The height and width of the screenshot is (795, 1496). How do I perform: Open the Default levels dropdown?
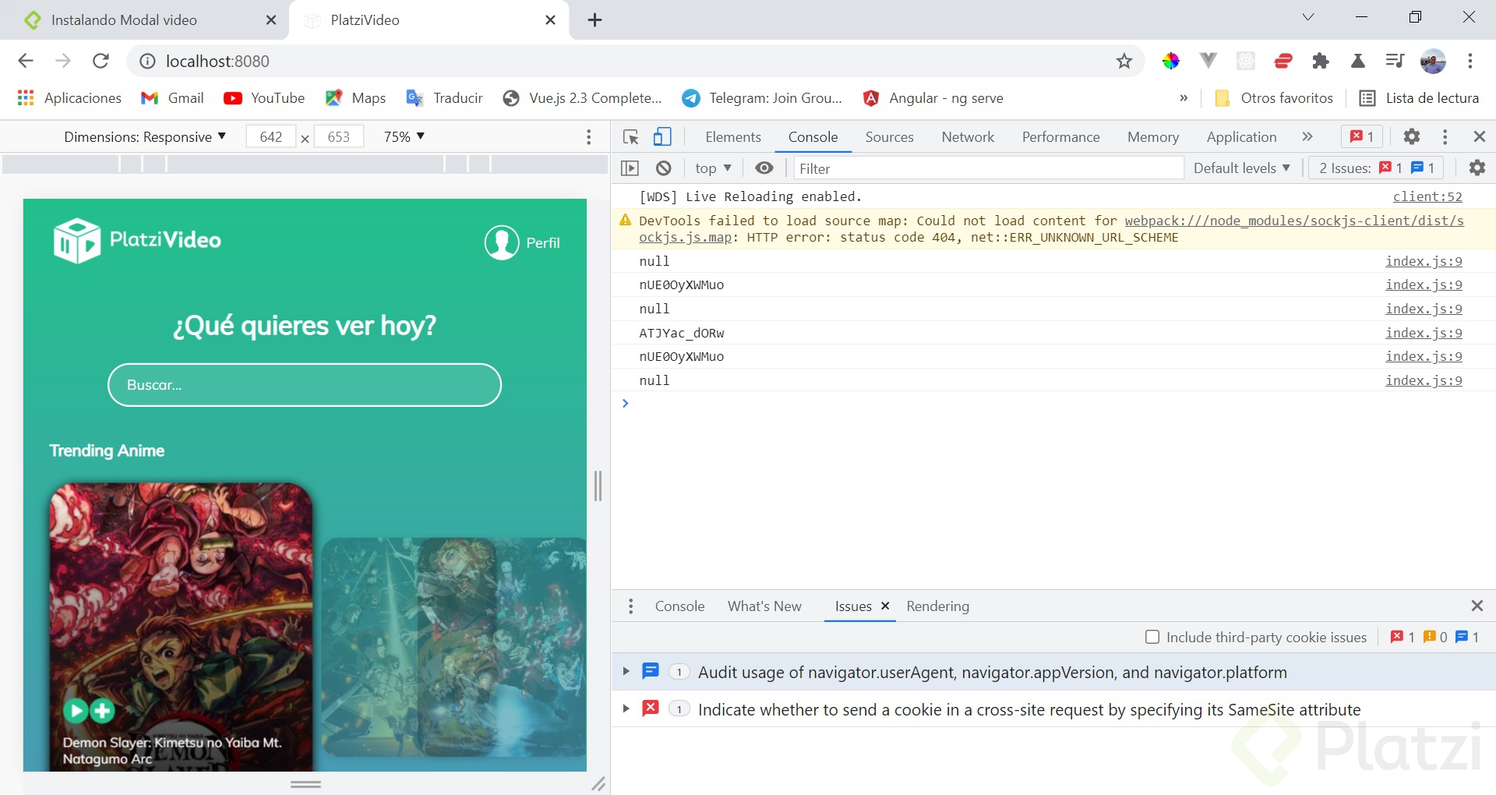pyautogui.click(x=1241, y=168)
